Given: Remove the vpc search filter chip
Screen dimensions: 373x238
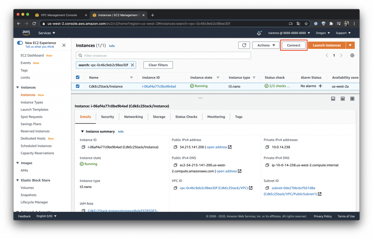Looking at the screenshot, I should (x=133, y=65).
